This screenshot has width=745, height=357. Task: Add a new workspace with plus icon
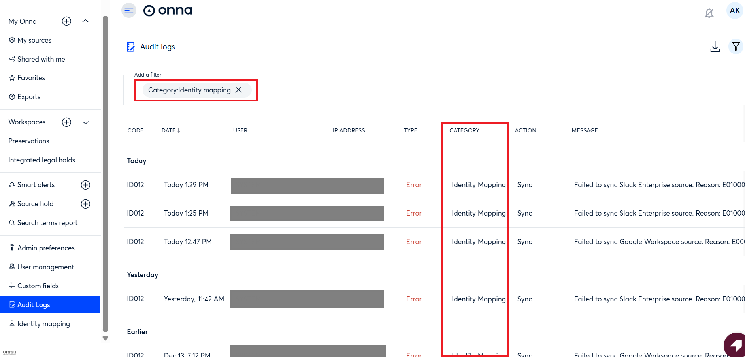(x=66, y=122)
